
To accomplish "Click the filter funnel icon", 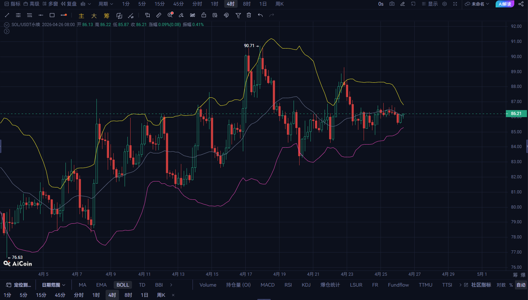I will [238, 15].
